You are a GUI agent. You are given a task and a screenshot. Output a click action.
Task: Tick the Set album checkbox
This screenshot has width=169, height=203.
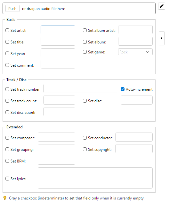[85, 42]
